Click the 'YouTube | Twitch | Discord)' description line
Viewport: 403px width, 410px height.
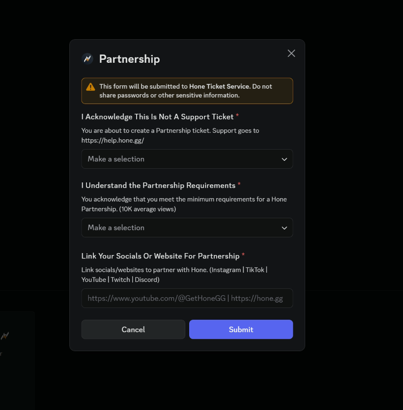coord(120,280)
